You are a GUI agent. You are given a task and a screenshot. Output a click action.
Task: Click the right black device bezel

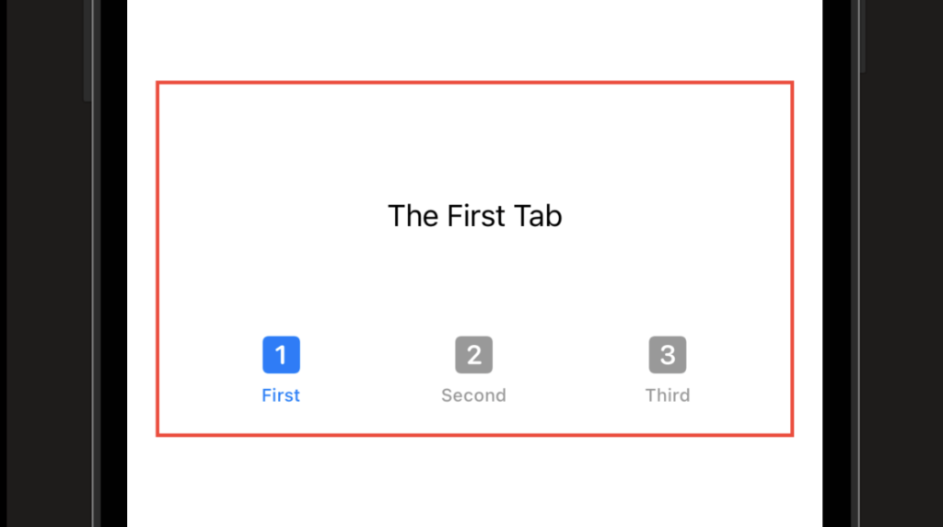coord(836,263)
